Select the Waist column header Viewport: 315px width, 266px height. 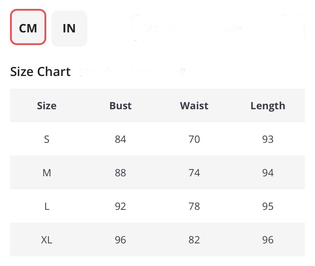(x=194, y=106)
